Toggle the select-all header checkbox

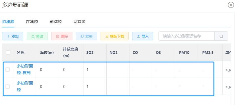(x=8, y=52)
